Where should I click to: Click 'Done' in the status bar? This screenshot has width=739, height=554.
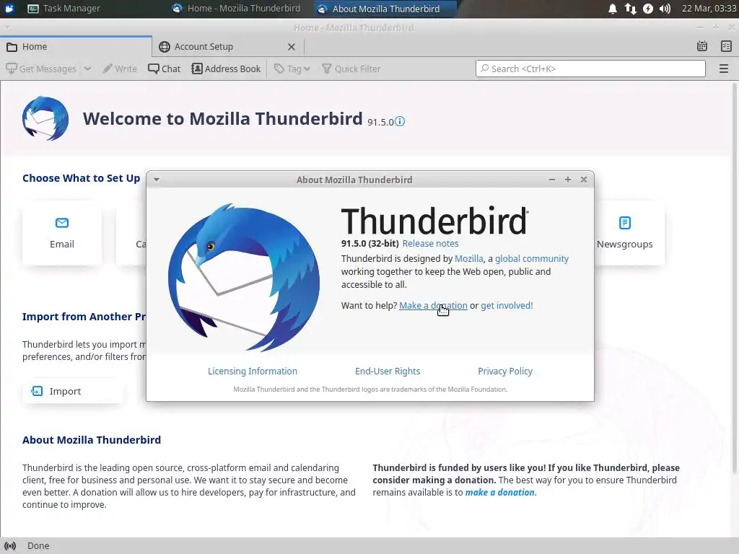tap(38, 546)
